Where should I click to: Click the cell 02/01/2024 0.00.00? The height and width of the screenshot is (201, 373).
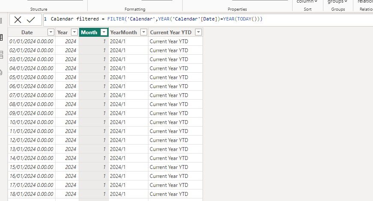point(31,50)
